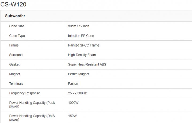The width and height of the screenshot is (192, 123).
Task: Select the Magnet row label
Action: coord(15,74)
